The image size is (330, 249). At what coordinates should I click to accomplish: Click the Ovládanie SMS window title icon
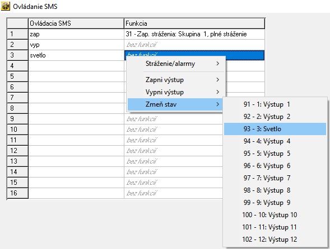click(x=6, y=6)
